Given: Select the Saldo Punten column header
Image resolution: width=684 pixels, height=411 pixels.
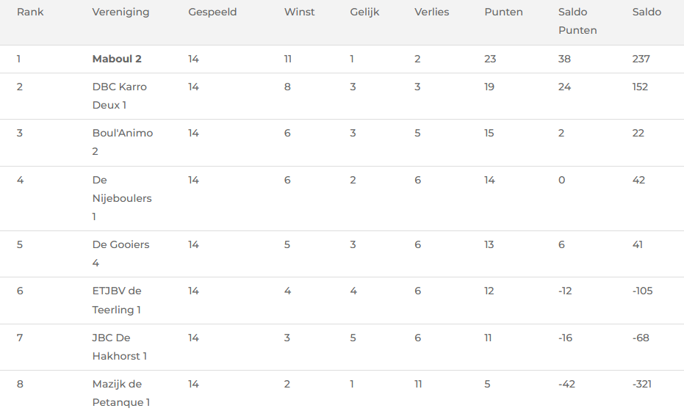Looking at the screenshot, I should click(x=577, y=21).
